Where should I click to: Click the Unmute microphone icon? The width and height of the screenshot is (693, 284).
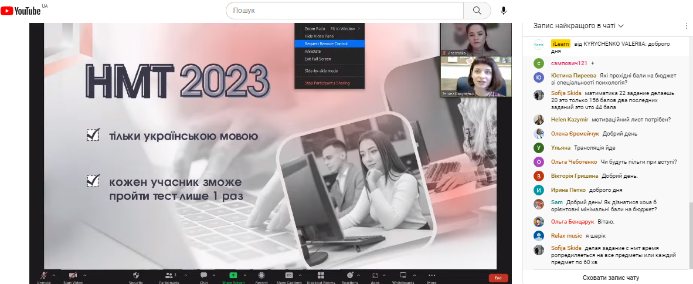click(x=44, y=275)
